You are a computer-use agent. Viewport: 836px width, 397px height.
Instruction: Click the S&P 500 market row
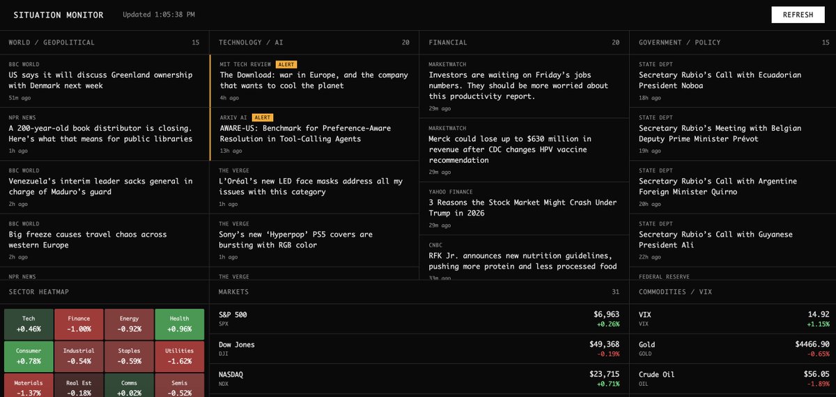click(419, 318)
